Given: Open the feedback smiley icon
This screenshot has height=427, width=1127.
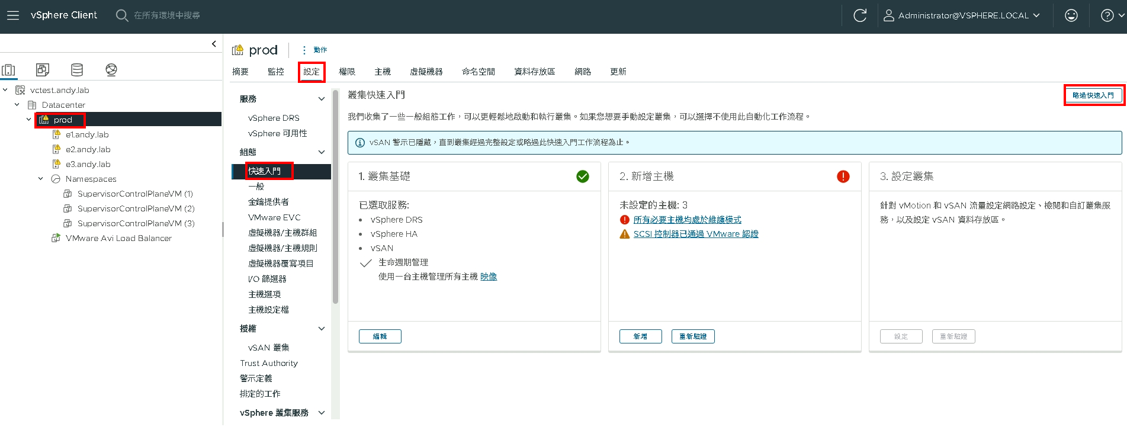Looking at the screenshot, I should pos(1071,15).
